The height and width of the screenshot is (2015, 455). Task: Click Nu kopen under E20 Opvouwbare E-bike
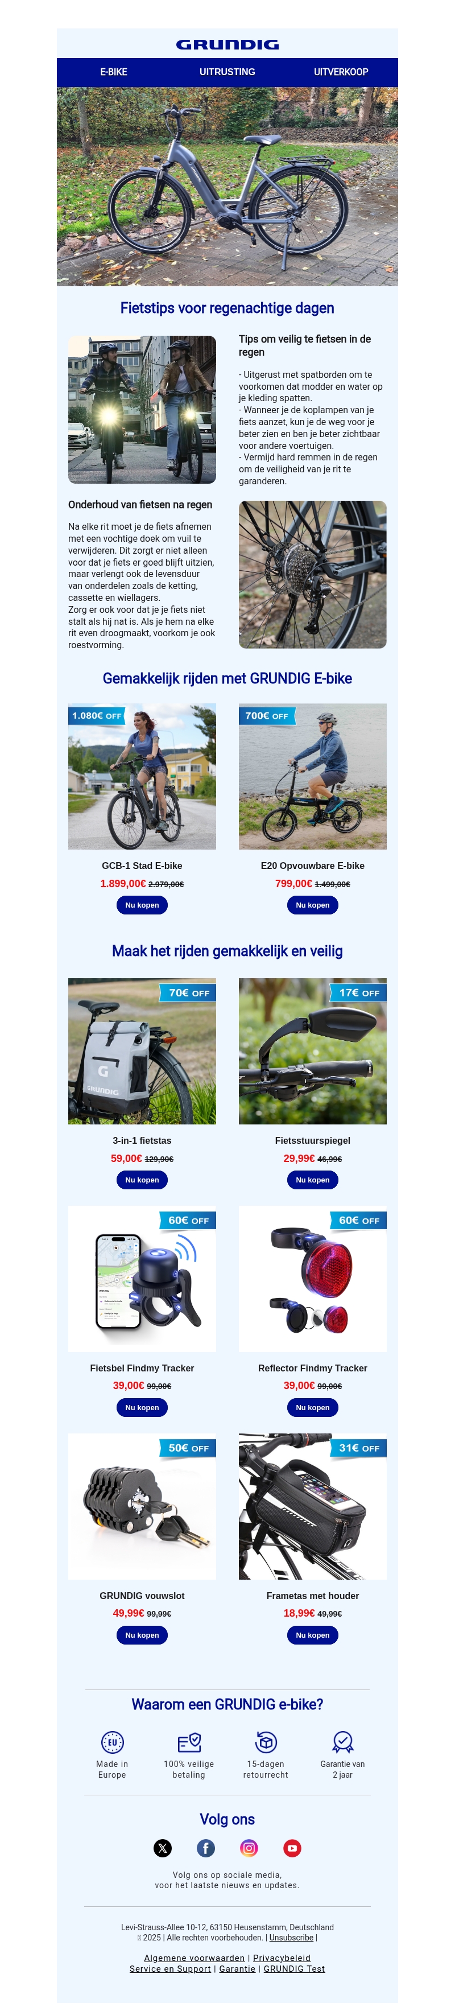[313, 905]
